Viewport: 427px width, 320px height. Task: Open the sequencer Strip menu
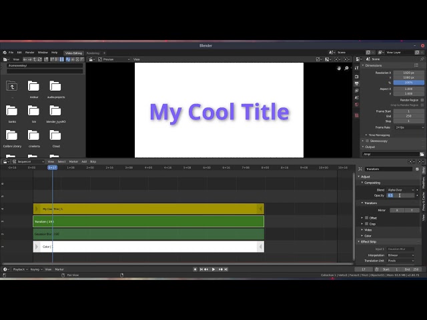coord(93,161)
